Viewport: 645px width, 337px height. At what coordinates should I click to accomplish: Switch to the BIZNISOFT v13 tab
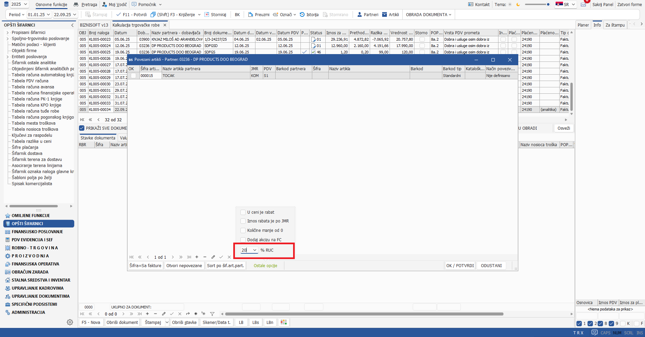[x=94, y=25]
